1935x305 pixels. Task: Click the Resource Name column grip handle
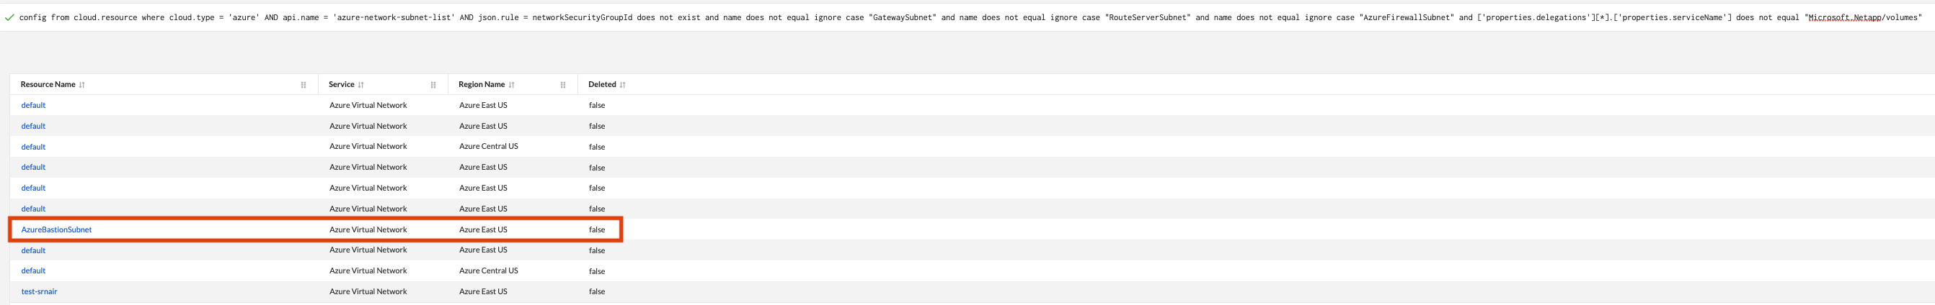coord(304,85)
